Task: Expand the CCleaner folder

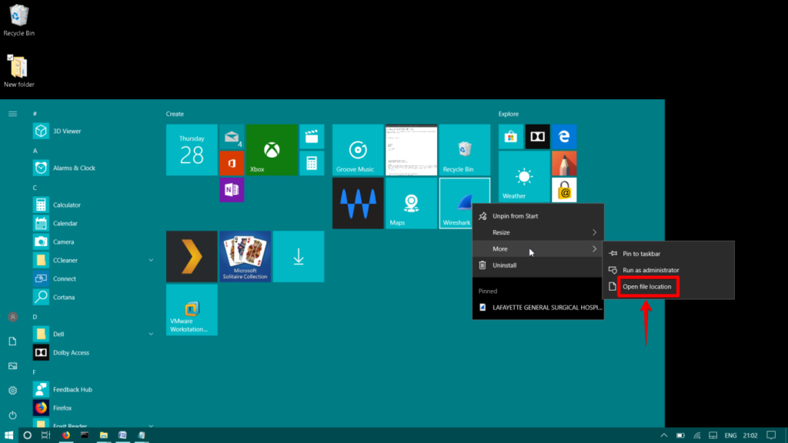Action: click(151, 260)
